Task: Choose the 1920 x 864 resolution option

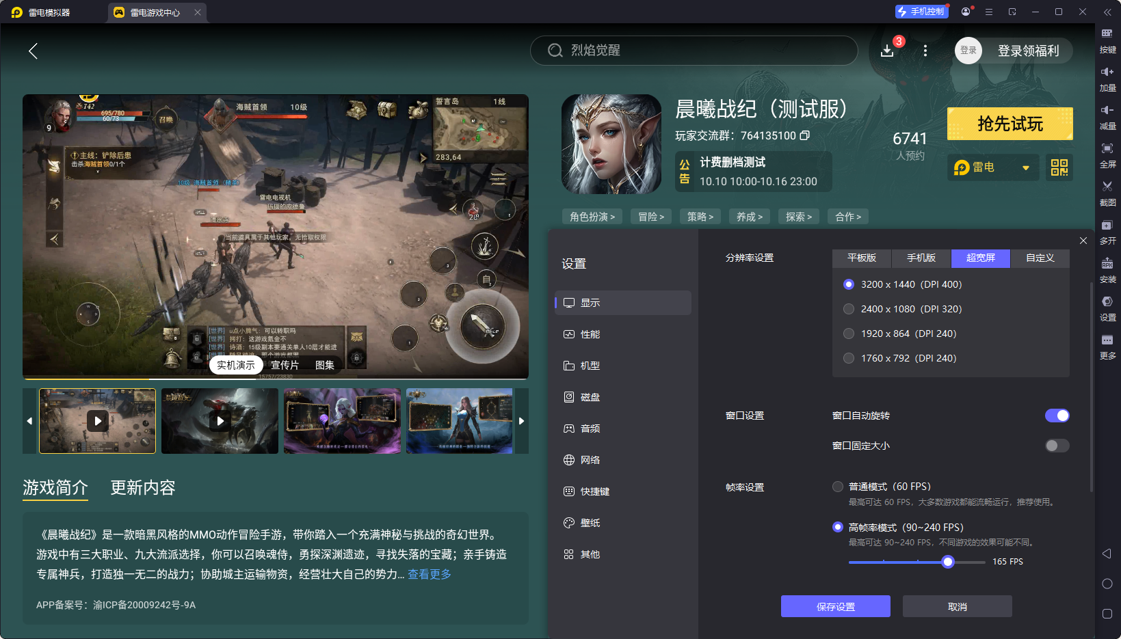Action: (849, 334)
